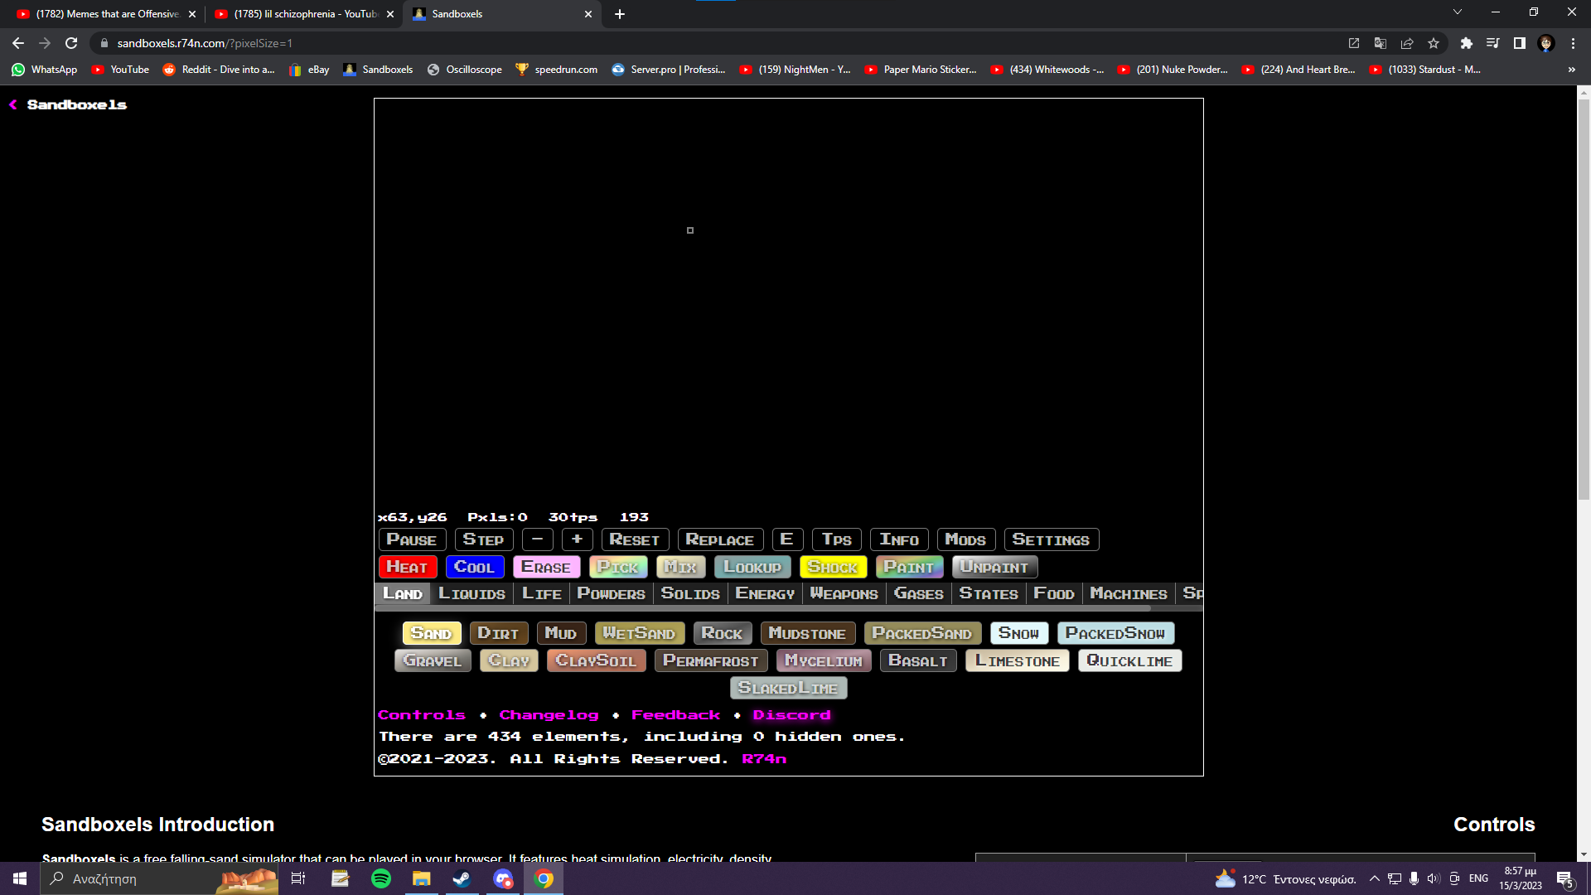Toggle the Pause simulation button

coord(412,539)
